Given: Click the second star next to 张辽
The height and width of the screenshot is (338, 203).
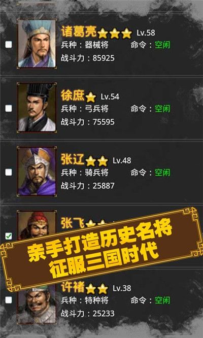Looking at the screenshot, I should click(x=103, y=161).
